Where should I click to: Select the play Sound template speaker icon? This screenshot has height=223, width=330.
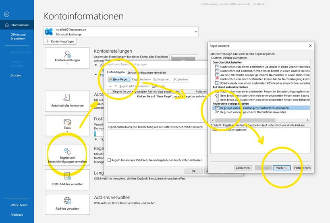coord(217,95)
